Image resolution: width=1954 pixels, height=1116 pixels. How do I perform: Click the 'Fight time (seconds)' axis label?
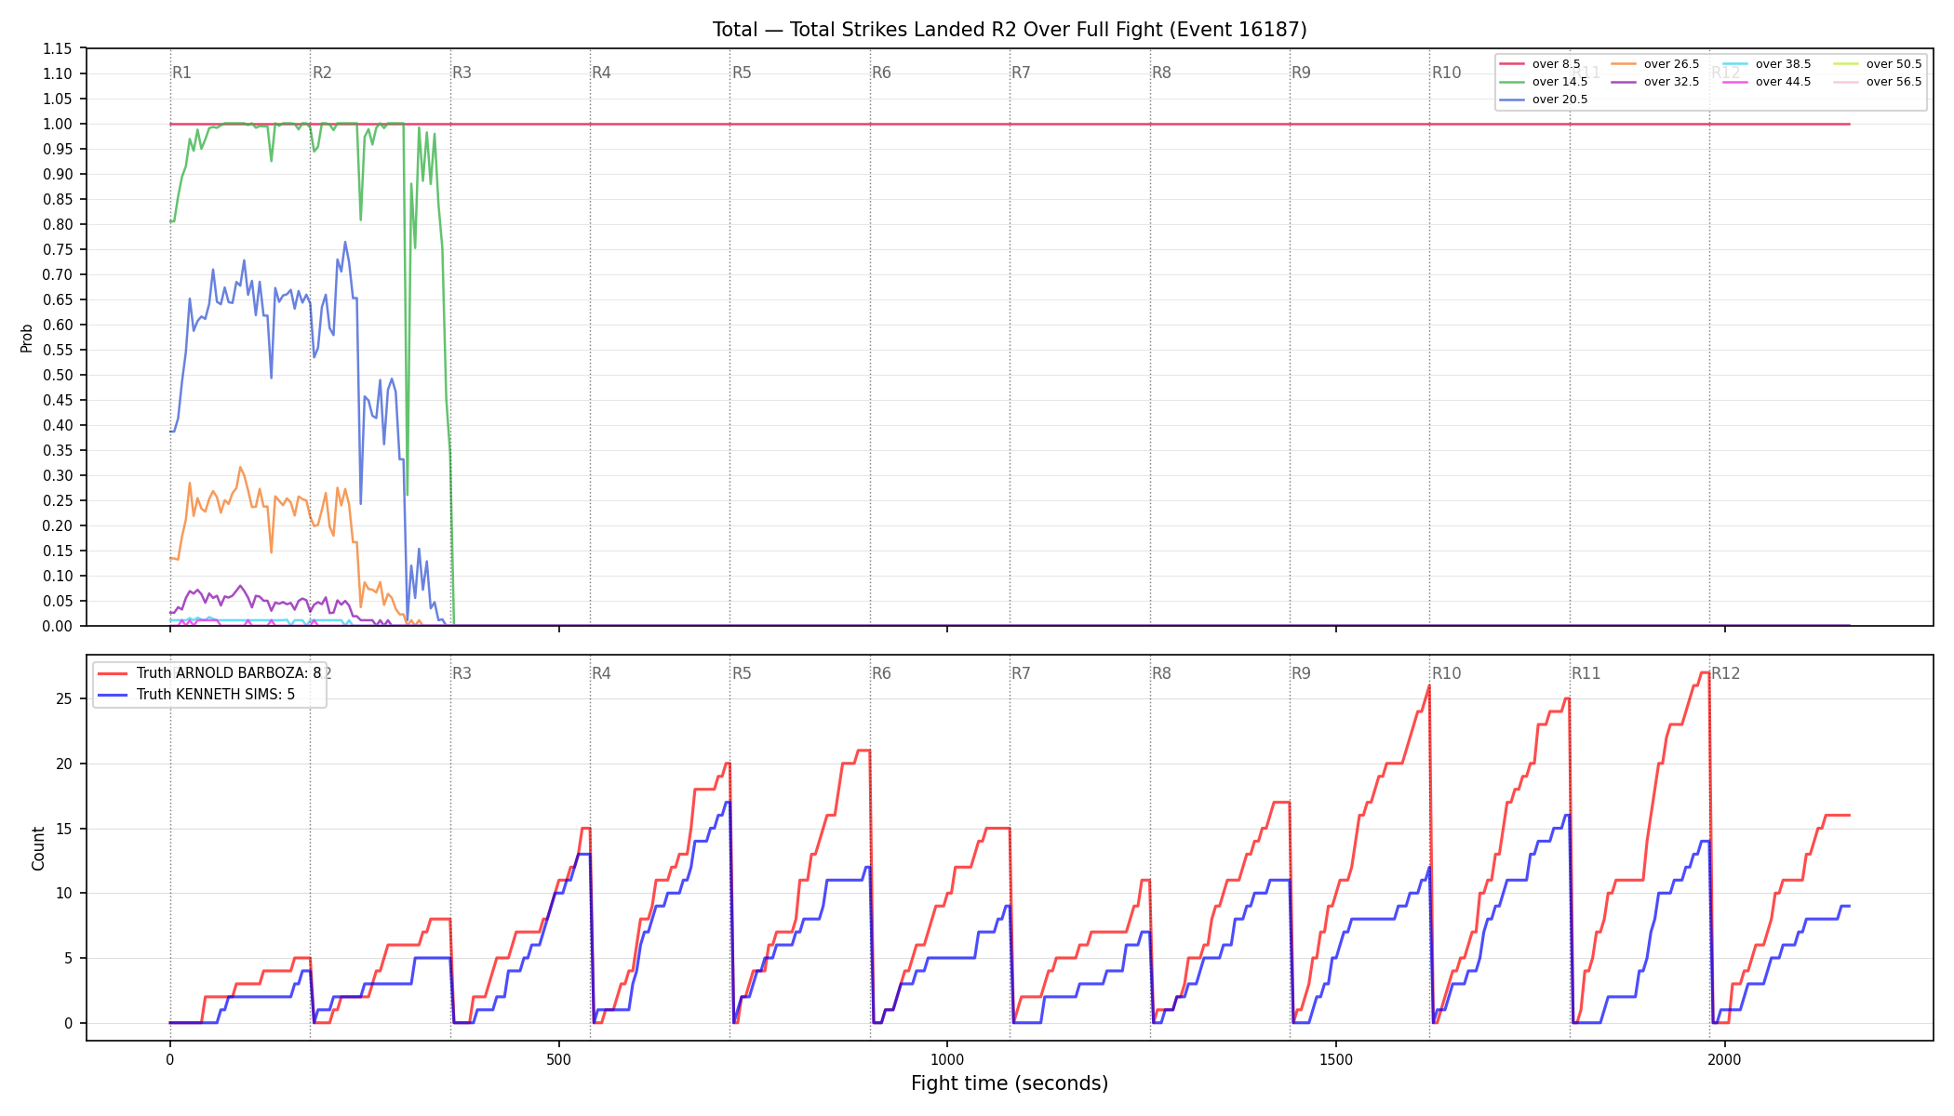[1010, 1083]
